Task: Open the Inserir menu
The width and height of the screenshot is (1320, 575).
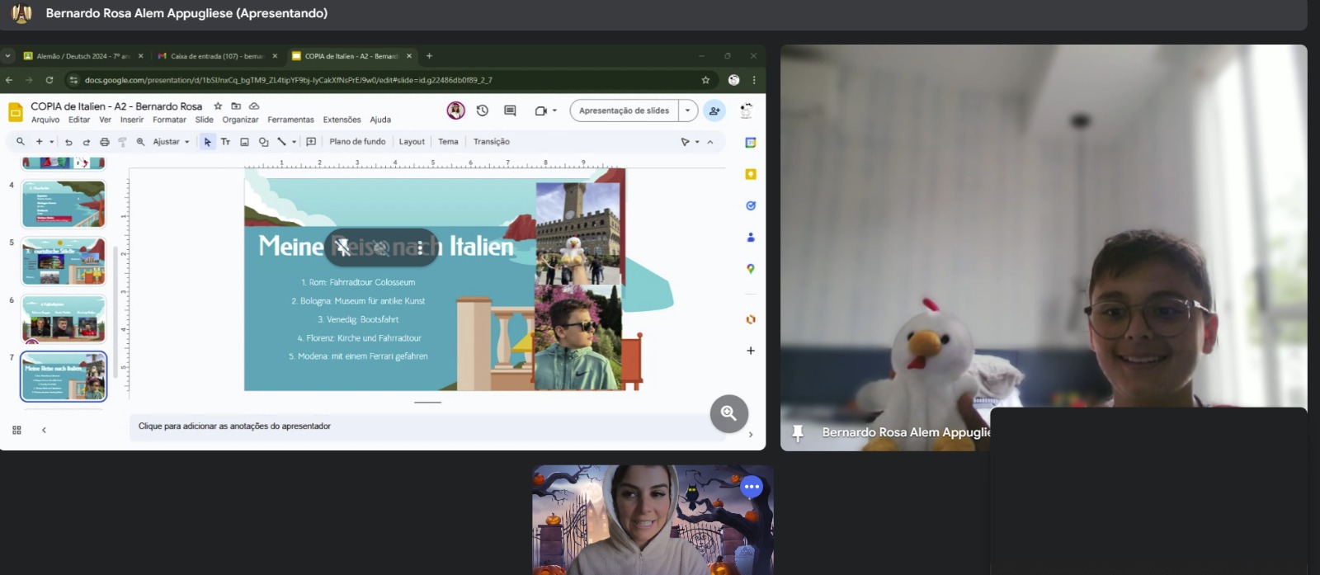Action: coord(132,120)
